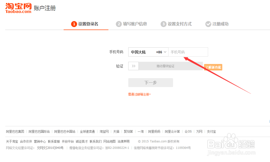The height and width of the screenshot is (162, 270).
Task: Click the 手机号码 phone number input field
Action: pyautogui.click(x=188, y=52)
